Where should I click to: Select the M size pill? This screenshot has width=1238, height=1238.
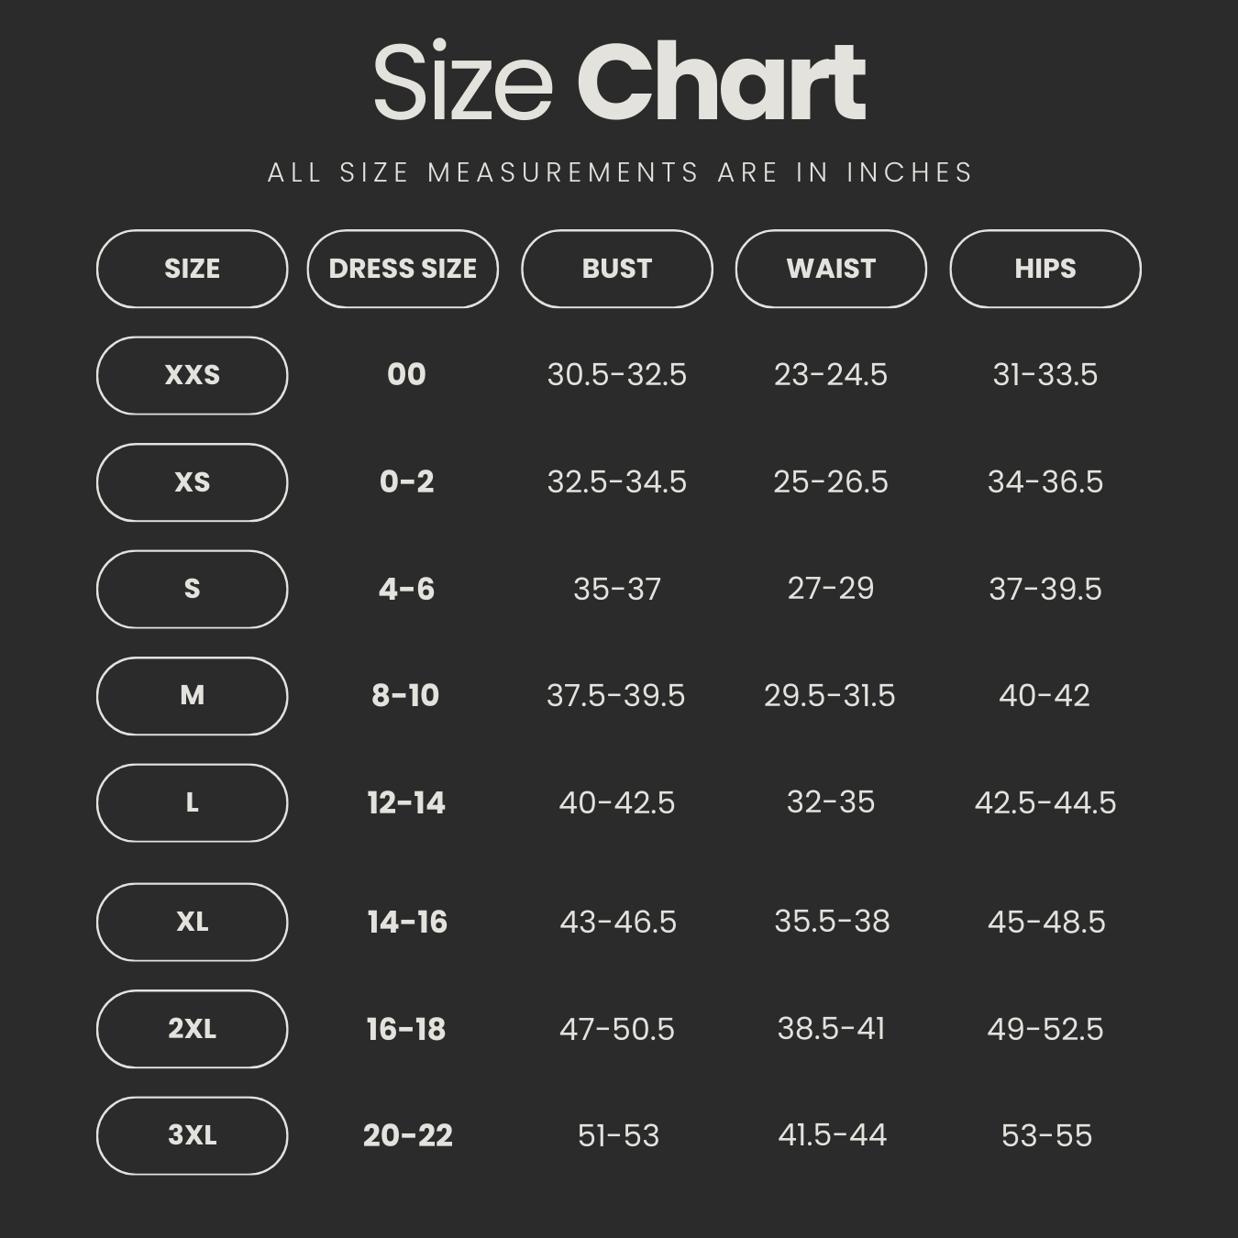[192, 696]
